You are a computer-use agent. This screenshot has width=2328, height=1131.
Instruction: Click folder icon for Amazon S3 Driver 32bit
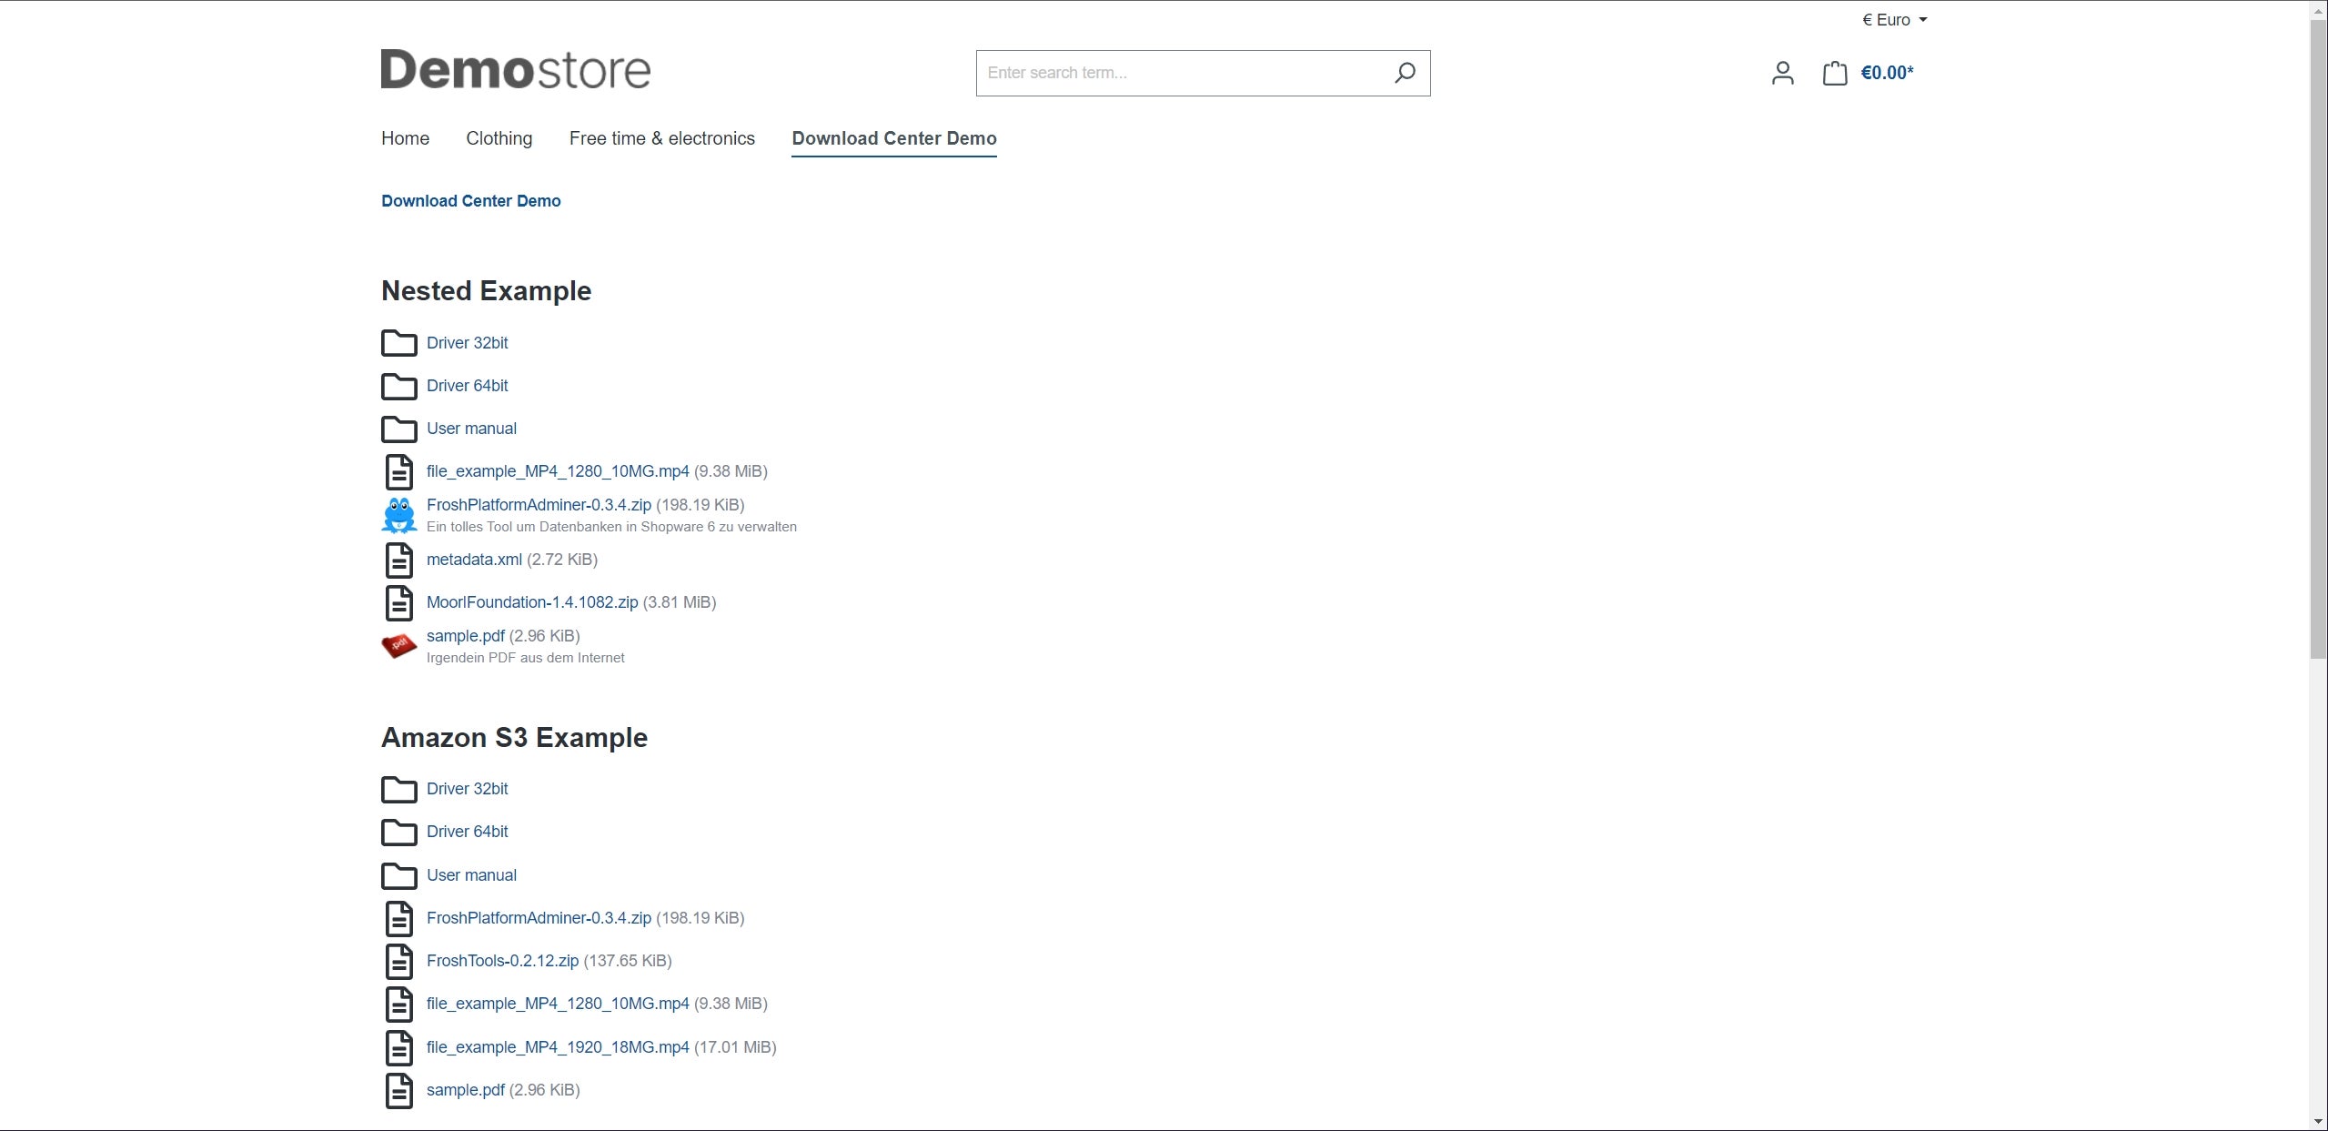pos(398,789)
